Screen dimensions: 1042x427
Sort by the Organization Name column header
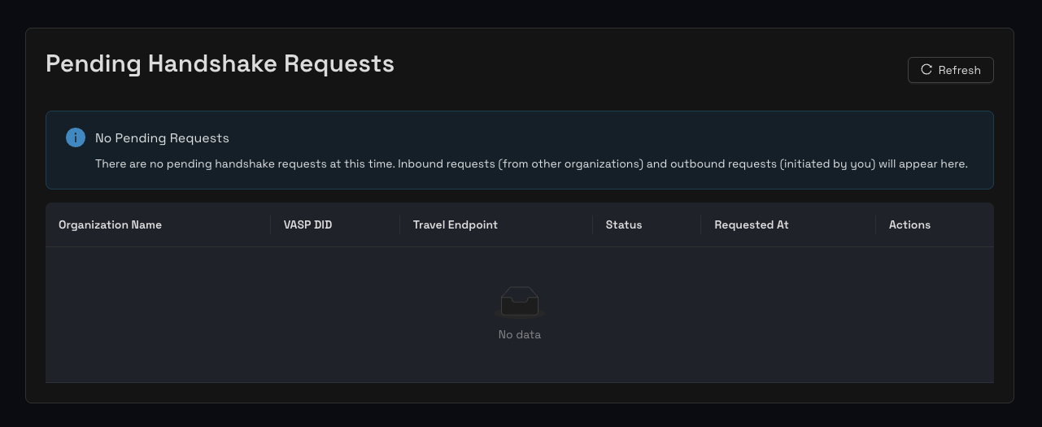point(110,224)
